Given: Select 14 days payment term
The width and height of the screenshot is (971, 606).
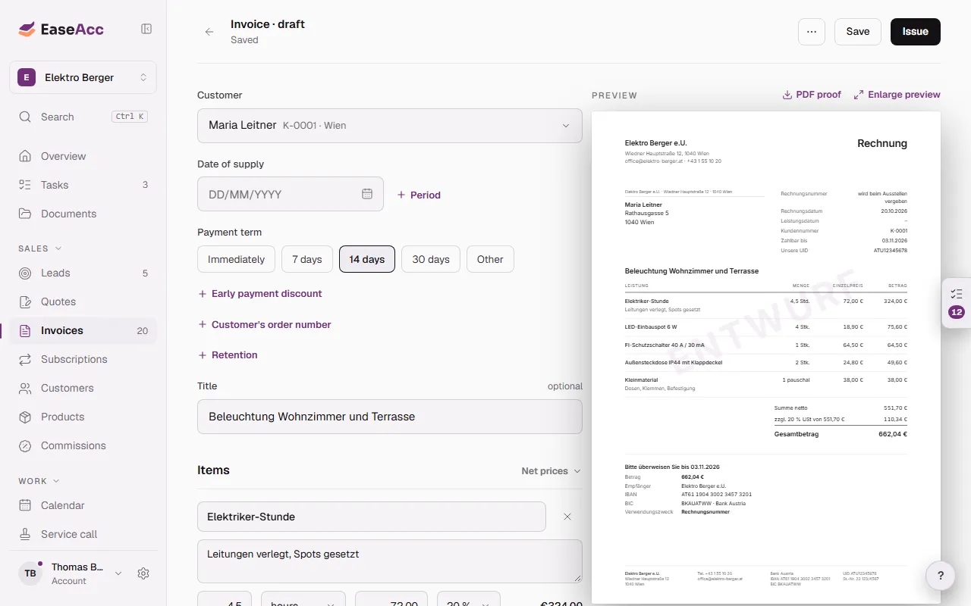Looking at the screenshot, I should 367,259.
